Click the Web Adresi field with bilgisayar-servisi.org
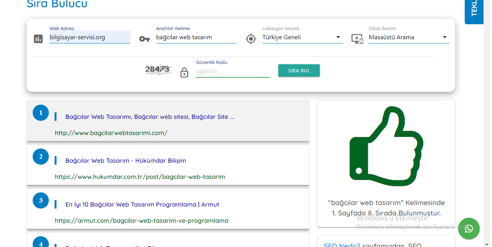The height and width of the screenshot is (247, 492). pyautogui.click(x=90, y=37)
